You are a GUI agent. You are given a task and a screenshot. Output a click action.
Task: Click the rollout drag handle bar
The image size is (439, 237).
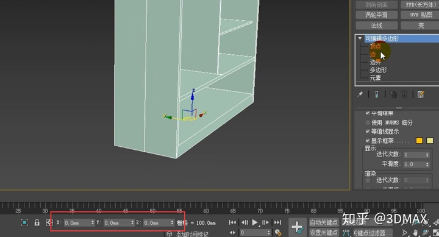click(399, 108)
